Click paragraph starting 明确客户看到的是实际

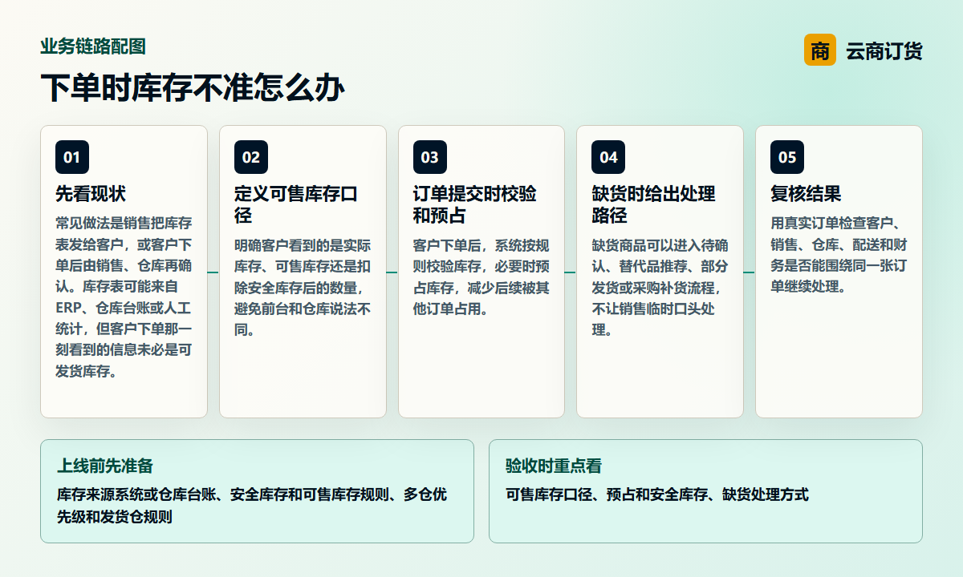(303, 287)
